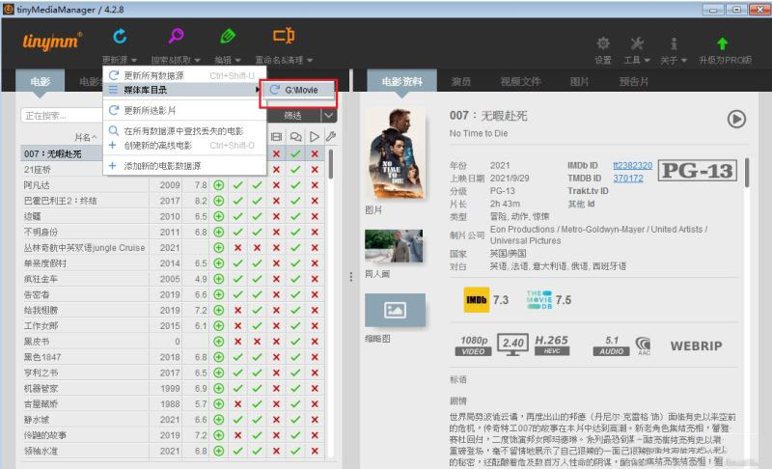
Task: Open TMDB ID link 370172
Action: (x=628, y=179)
